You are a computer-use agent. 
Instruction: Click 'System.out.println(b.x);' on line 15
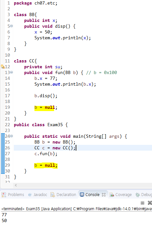[65, 84]
